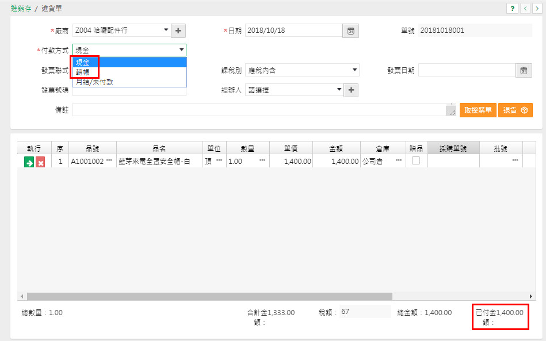Collapse the 付款方式 dropdown
The width and height of the screenshot is (546, 341).
point(181,50)
